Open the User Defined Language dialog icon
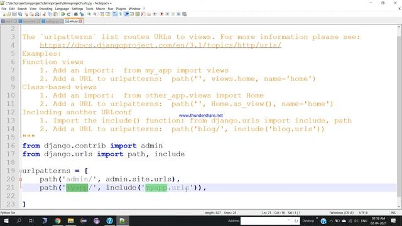The width and height of the screenshot is (402, 226). (x=132, y=14)
